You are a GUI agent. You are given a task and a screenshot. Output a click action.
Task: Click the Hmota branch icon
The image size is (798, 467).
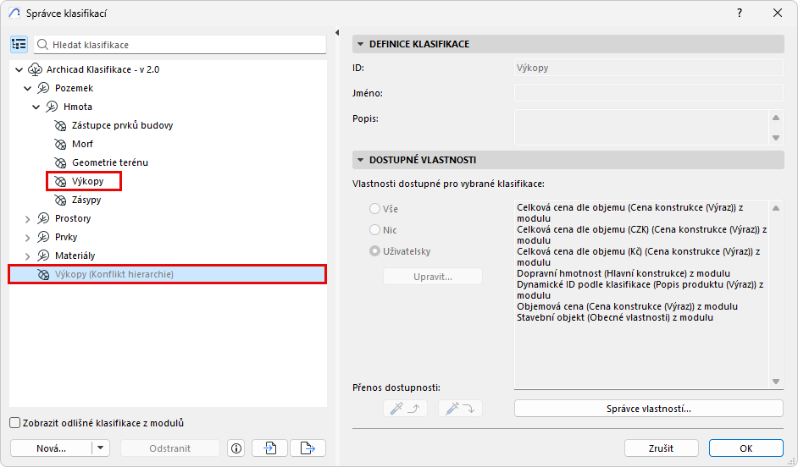52,107
